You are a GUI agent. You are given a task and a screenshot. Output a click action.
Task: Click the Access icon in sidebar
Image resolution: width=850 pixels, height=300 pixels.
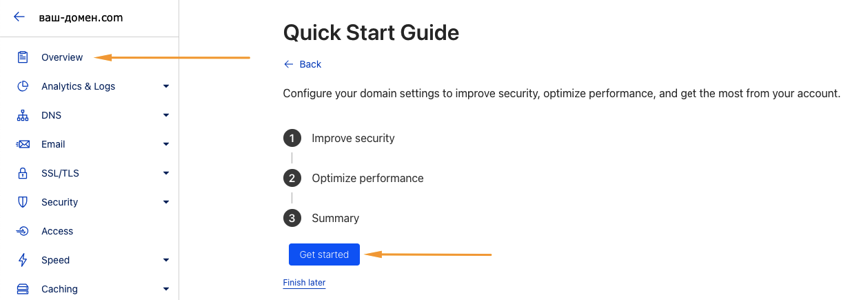click(x=23, y=231)
